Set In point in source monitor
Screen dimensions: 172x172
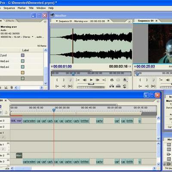pos(57,80)
